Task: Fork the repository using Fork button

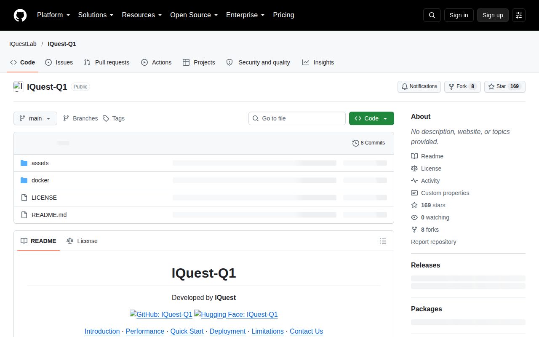Action: tap(462, 86)
